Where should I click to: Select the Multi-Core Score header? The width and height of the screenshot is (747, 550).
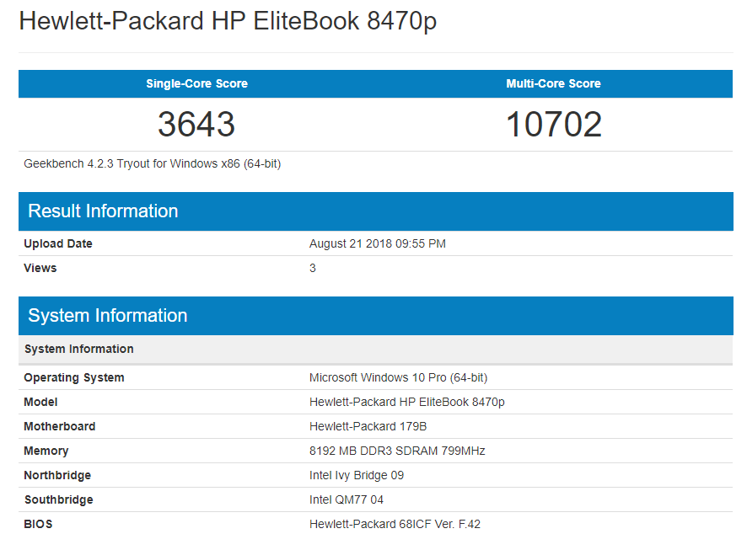(553, 83)
